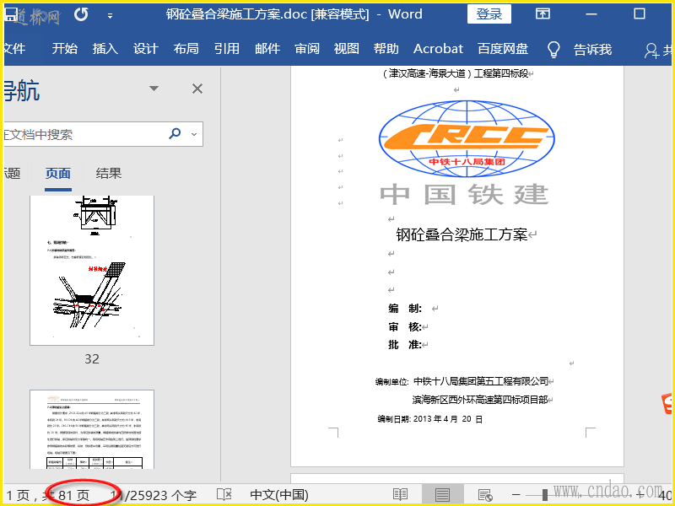Open the 插入 ribbon tab
The height and width of the screenshot is (506, 675).
click(105, 49)
